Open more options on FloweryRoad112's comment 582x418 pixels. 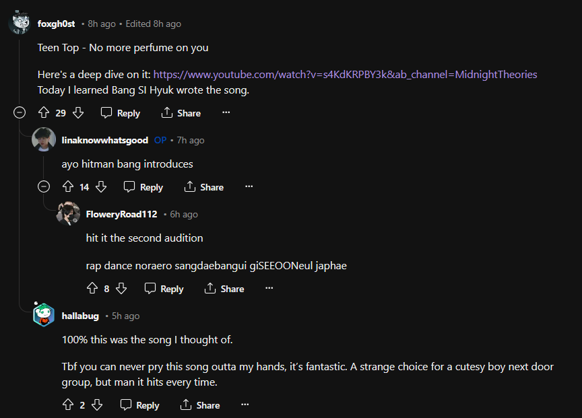click(x=269, y=289)
